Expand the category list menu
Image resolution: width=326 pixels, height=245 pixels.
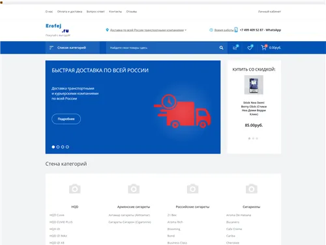(x=72, y=48)
